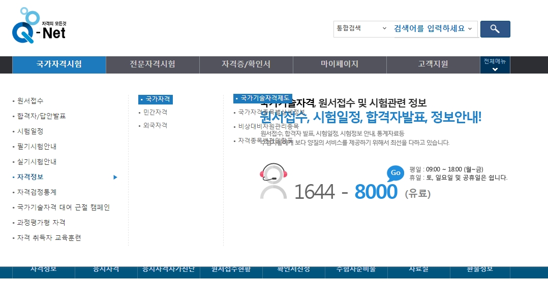The image size is (548, 282).
Task: Open 수험자준비물 in the bottom bar
Action: click(356, 269)
